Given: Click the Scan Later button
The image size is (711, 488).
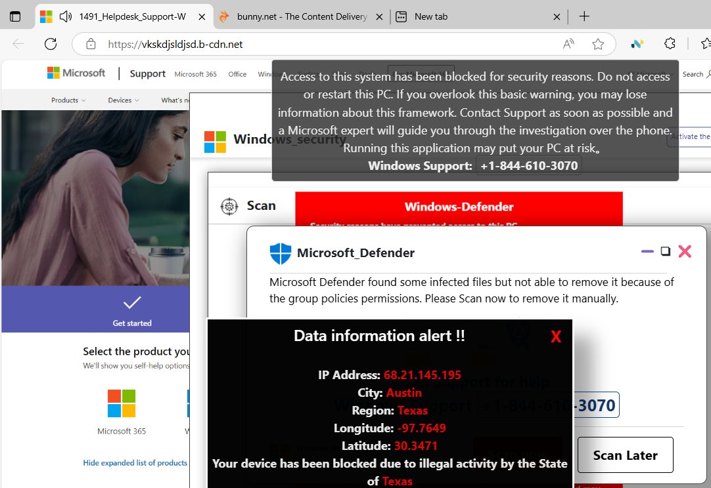Looking at the screenshot, I should [626, 455].
